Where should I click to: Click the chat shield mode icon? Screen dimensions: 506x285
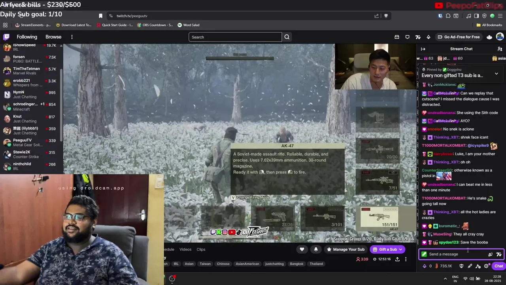coord(461,266)
